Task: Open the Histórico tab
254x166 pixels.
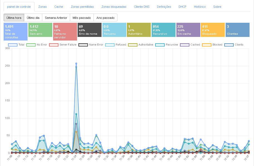Action: tap(200, 7)
